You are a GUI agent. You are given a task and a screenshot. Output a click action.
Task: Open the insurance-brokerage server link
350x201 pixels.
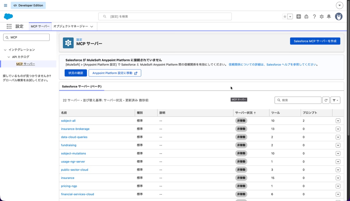75,129
